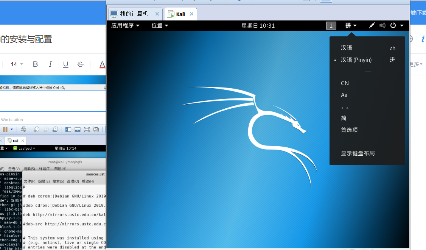Screen dimensions: 426x250
Task: Expand the system menu arrow beside power
Action: (x=401, y=26)
